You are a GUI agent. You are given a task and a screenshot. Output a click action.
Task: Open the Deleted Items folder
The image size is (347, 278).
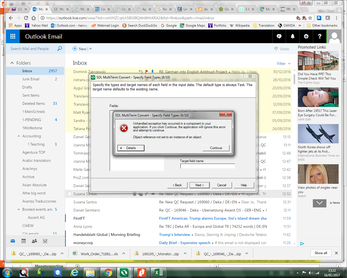35,103
